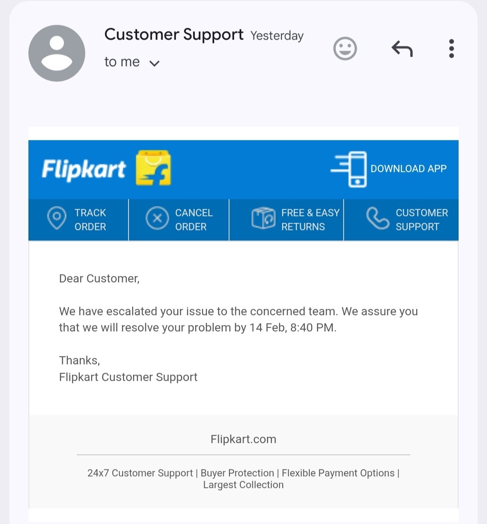Tap the Track Order location pin icon
The height and width of the screenshot is (524, 487).
coord(57,218)
